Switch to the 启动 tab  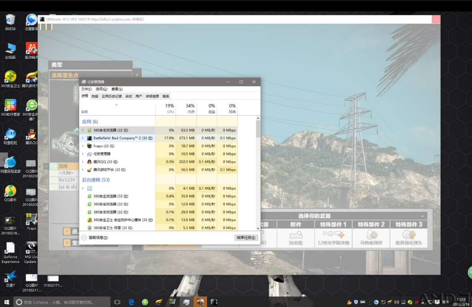click(x=129, y=96)
